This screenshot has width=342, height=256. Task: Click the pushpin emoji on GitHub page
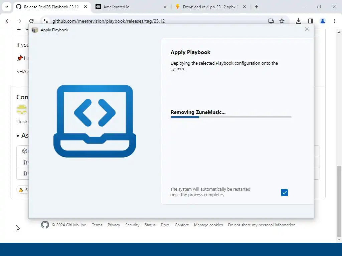[20, 58]
